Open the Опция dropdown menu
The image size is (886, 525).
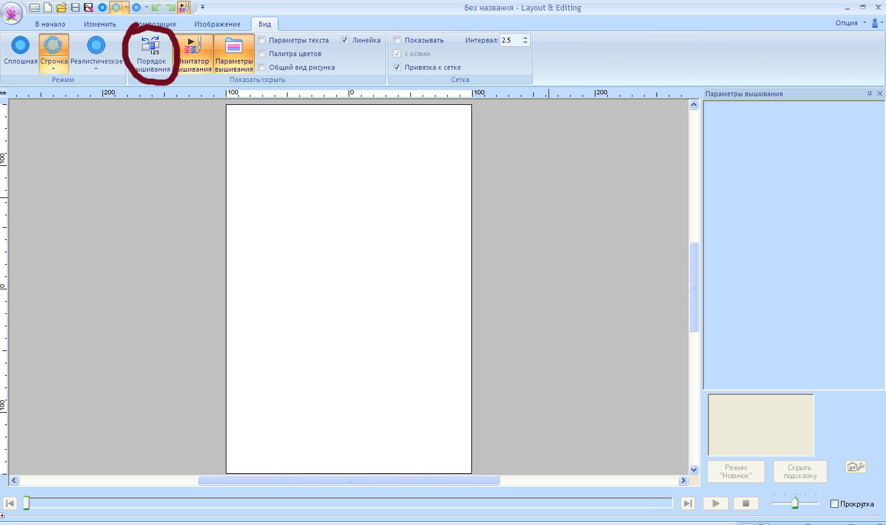pos(850,23)
